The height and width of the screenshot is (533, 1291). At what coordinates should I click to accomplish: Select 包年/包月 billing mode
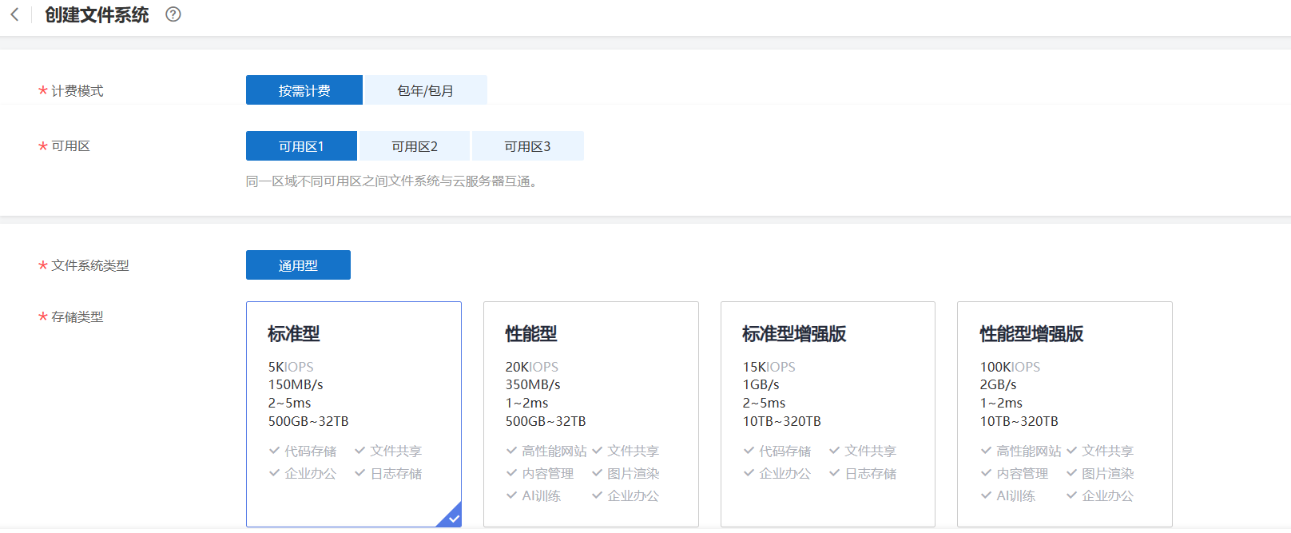click(x=425, y=90)
